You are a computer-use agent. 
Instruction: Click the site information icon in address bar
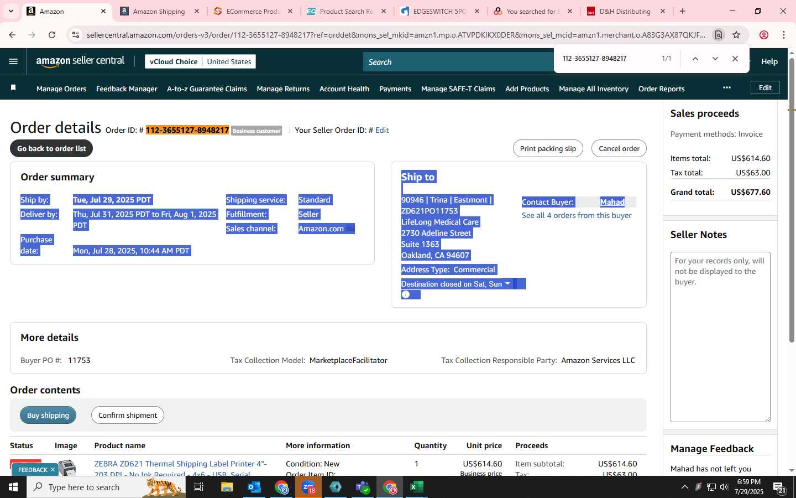pos(76,35)
